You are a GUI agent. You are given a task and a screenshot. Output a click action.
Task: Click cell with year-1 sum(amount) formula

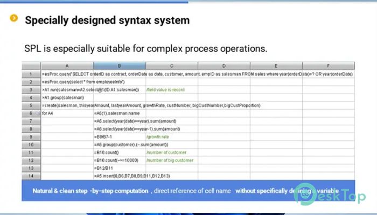137,129
